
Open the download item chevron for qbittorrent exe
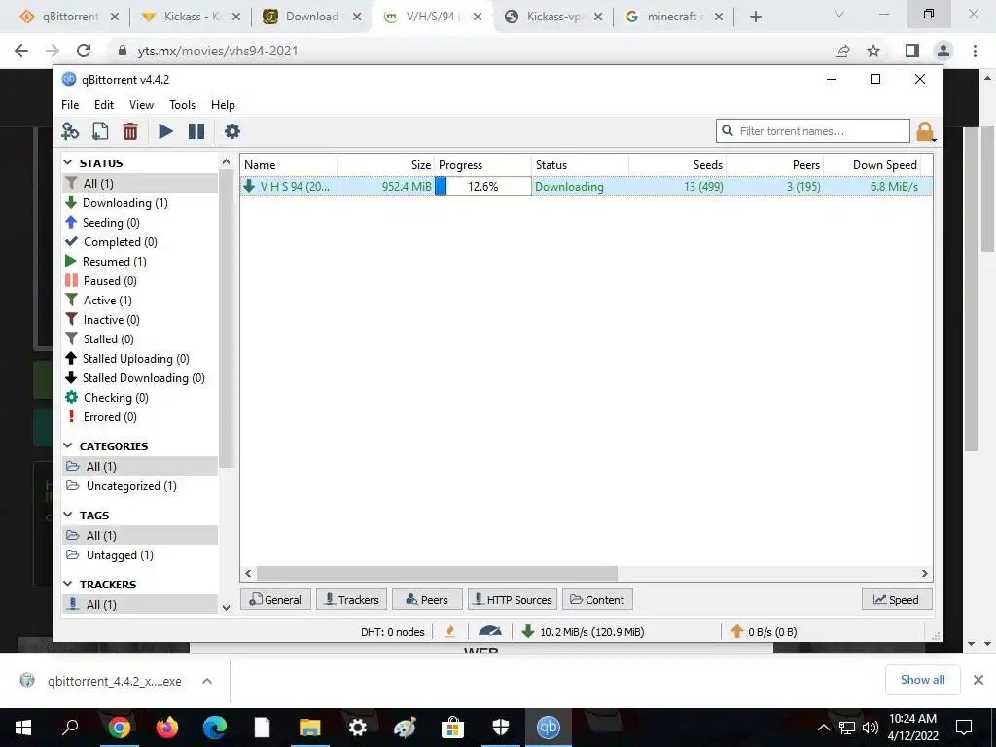tap(207, 681)
